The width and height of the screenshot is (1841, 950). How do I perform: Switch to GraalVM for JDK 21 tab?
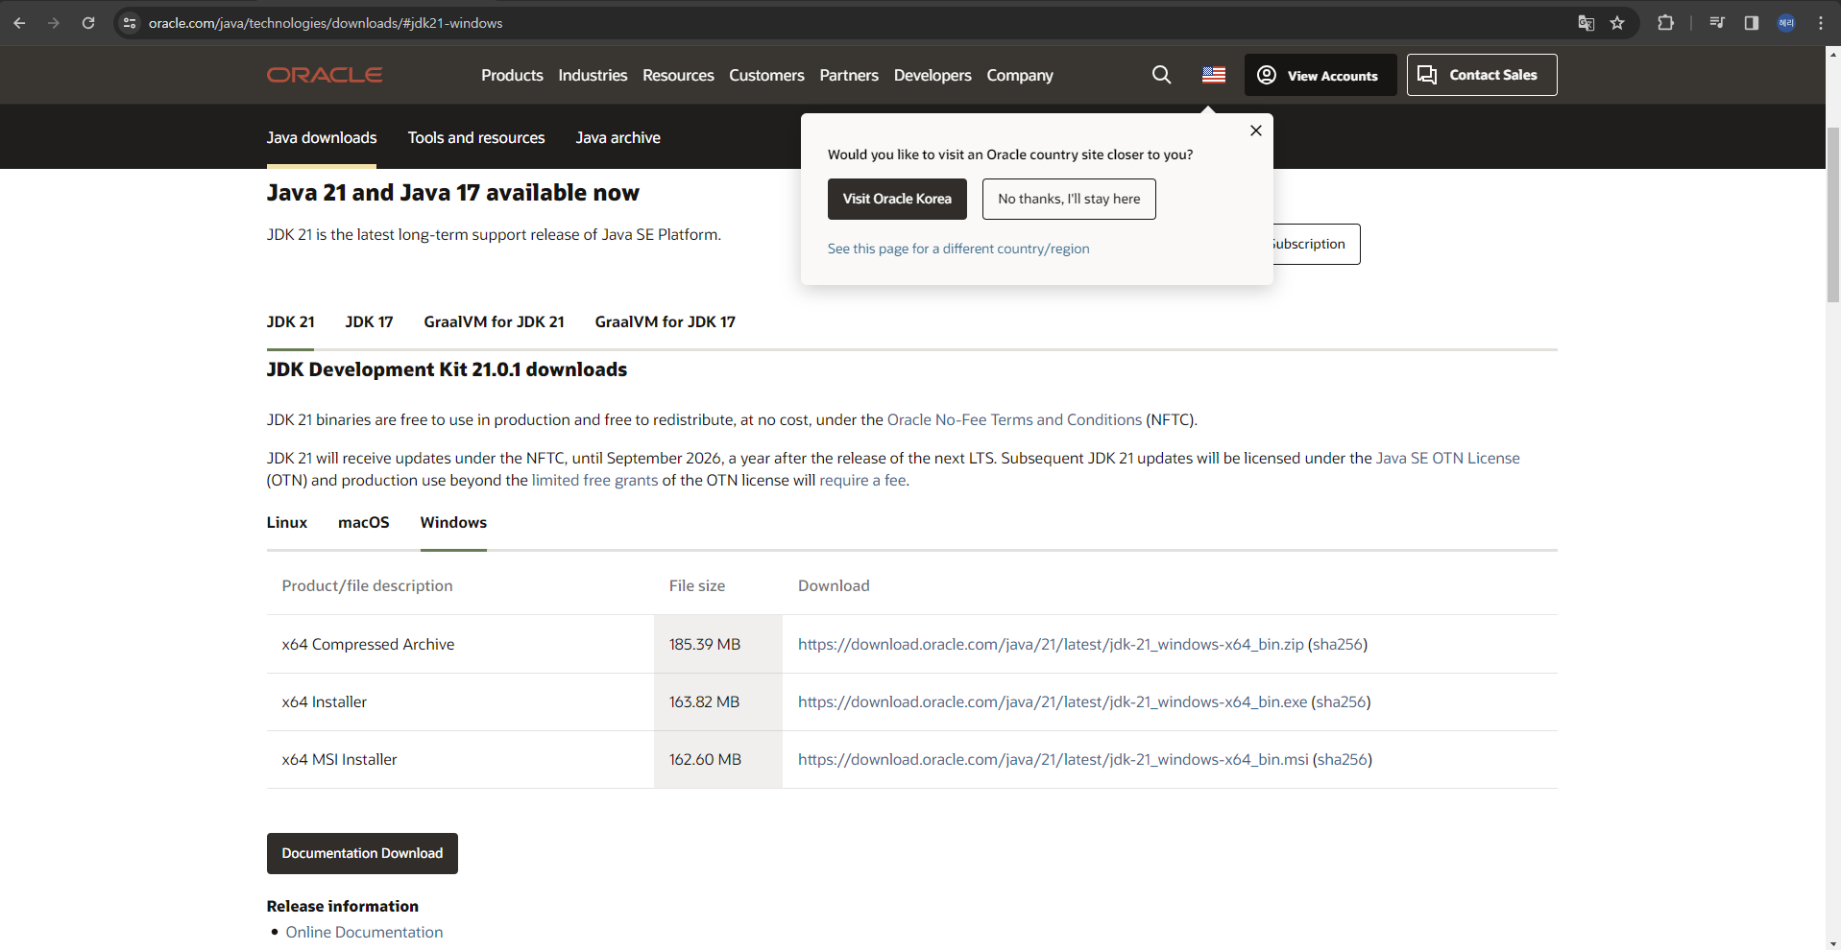(x=494, y=321)
